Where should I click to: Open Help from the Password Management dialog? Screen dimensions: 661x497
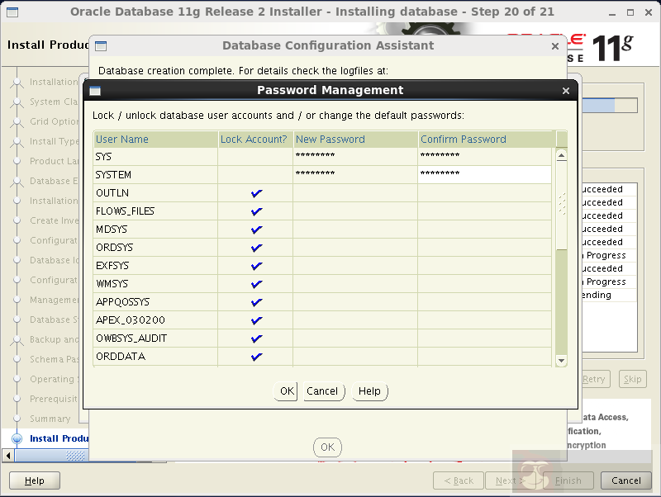click(369, 391)
